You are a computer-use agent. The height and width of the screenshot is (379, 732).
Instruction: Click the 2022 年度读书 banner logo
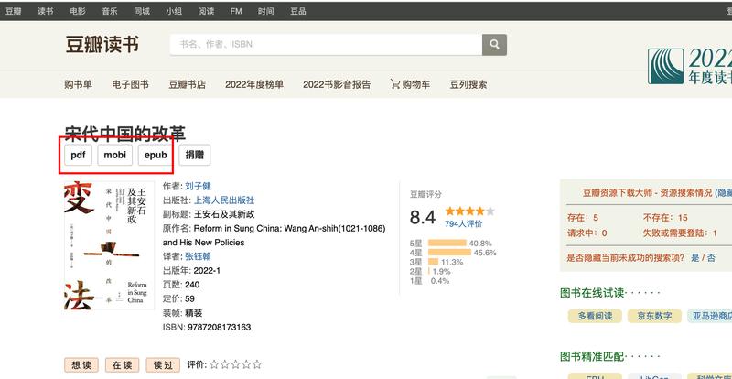tap(690, 66)
